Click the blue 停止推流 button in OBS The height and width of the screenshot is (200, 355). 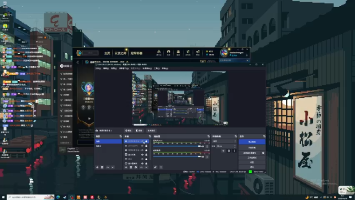252,142
